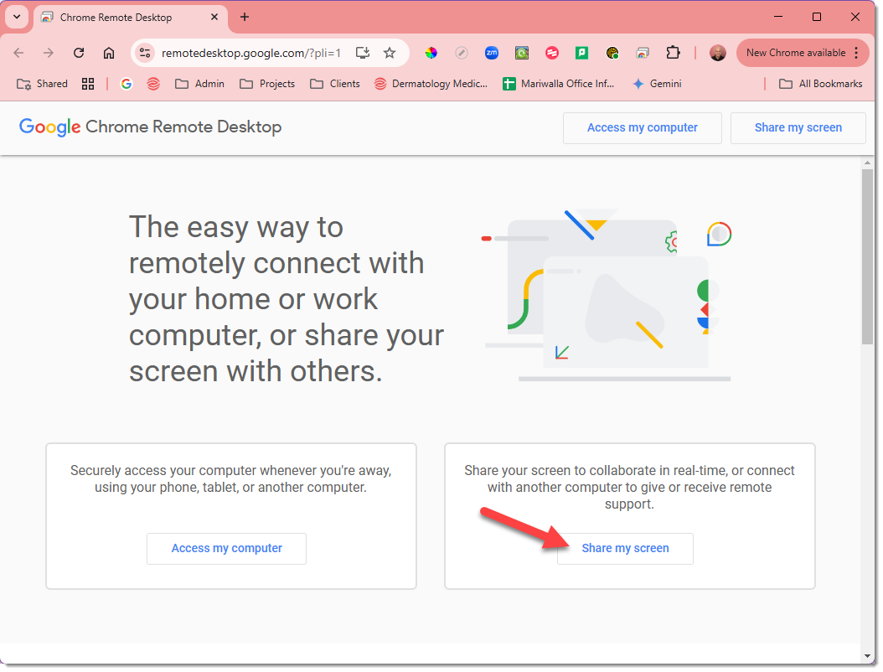Minimize the Chrome window
Screen dimensions: 883x672
point(778,17)
